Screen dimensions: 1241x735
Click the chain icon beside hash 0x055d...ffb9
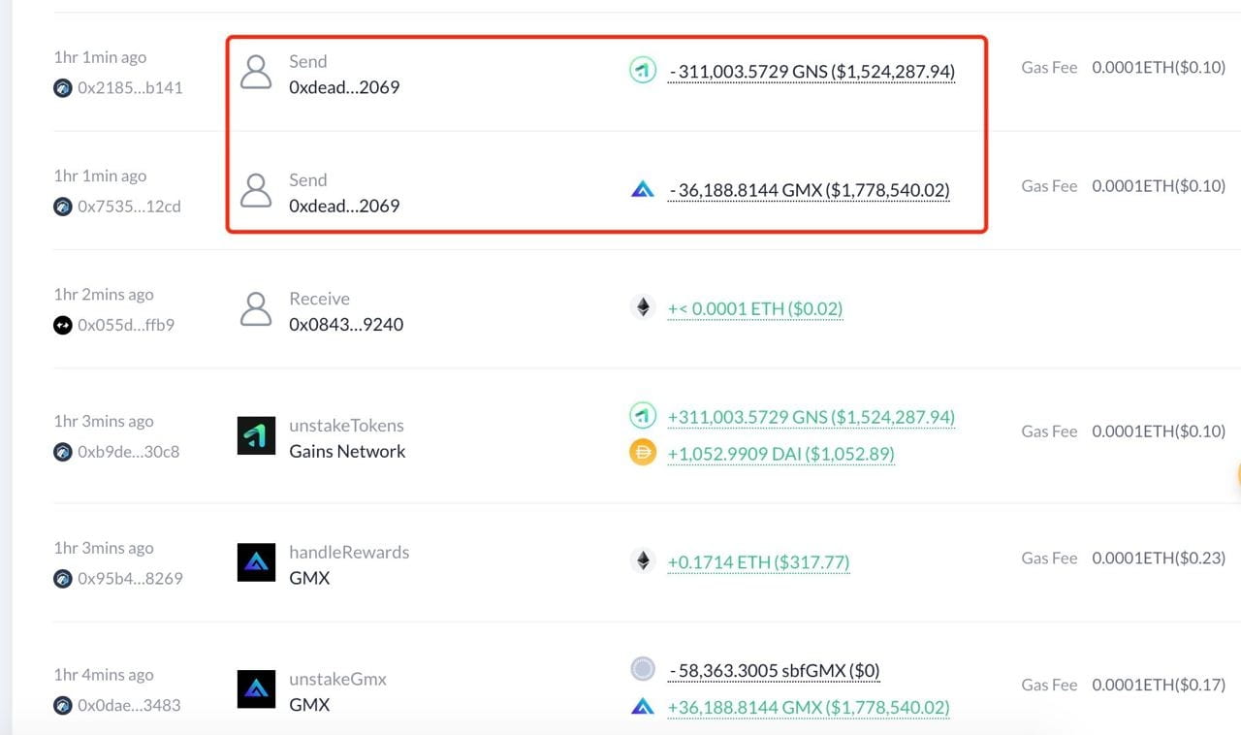pyautogui.click(x=63, y=325)
